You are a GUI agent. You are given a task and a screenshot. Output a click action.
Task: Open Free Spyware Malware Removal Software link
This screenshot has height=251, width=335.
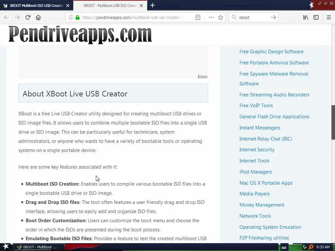pyautogui.click(x=274, y=79)
